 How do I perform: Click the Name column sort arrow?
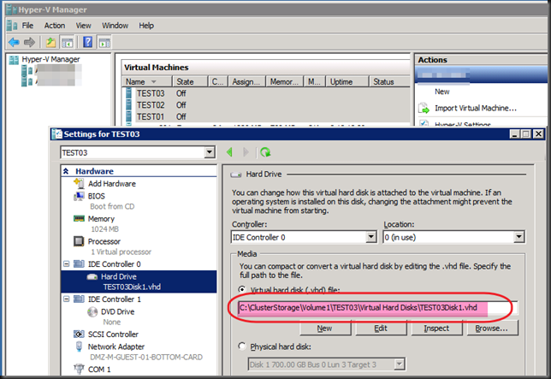(x=153, y=82)
